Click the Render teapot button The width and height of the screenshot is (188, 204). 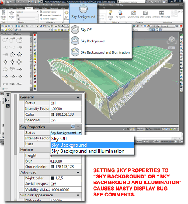pos(12,14)
